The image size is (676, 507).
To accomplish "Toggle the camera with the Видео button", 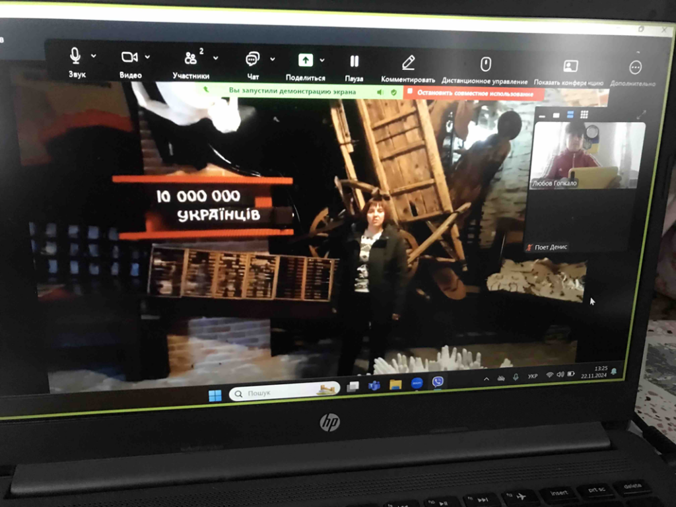I will [x=130, y=64].
